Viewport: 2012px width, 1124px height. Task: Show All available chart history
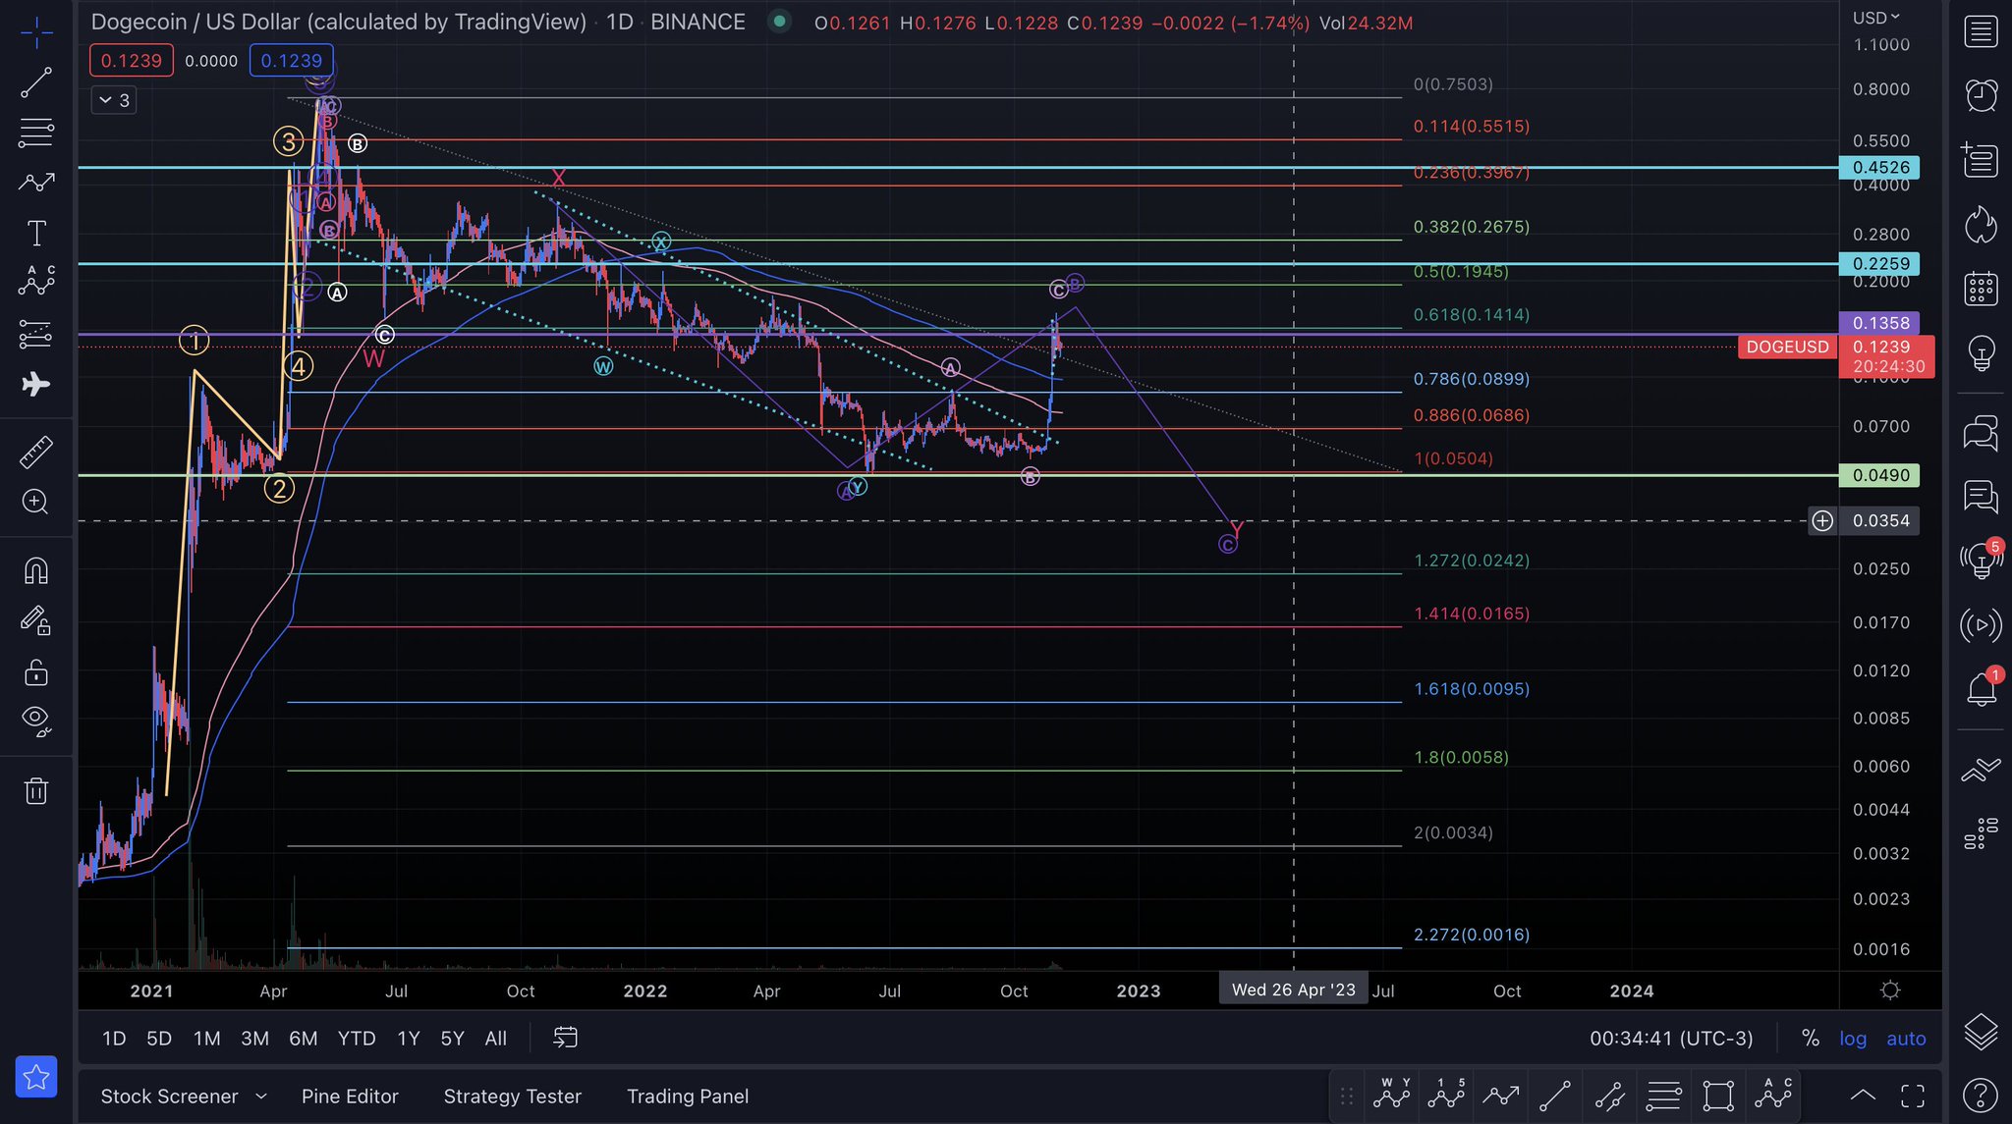(x=496, y=1039)
